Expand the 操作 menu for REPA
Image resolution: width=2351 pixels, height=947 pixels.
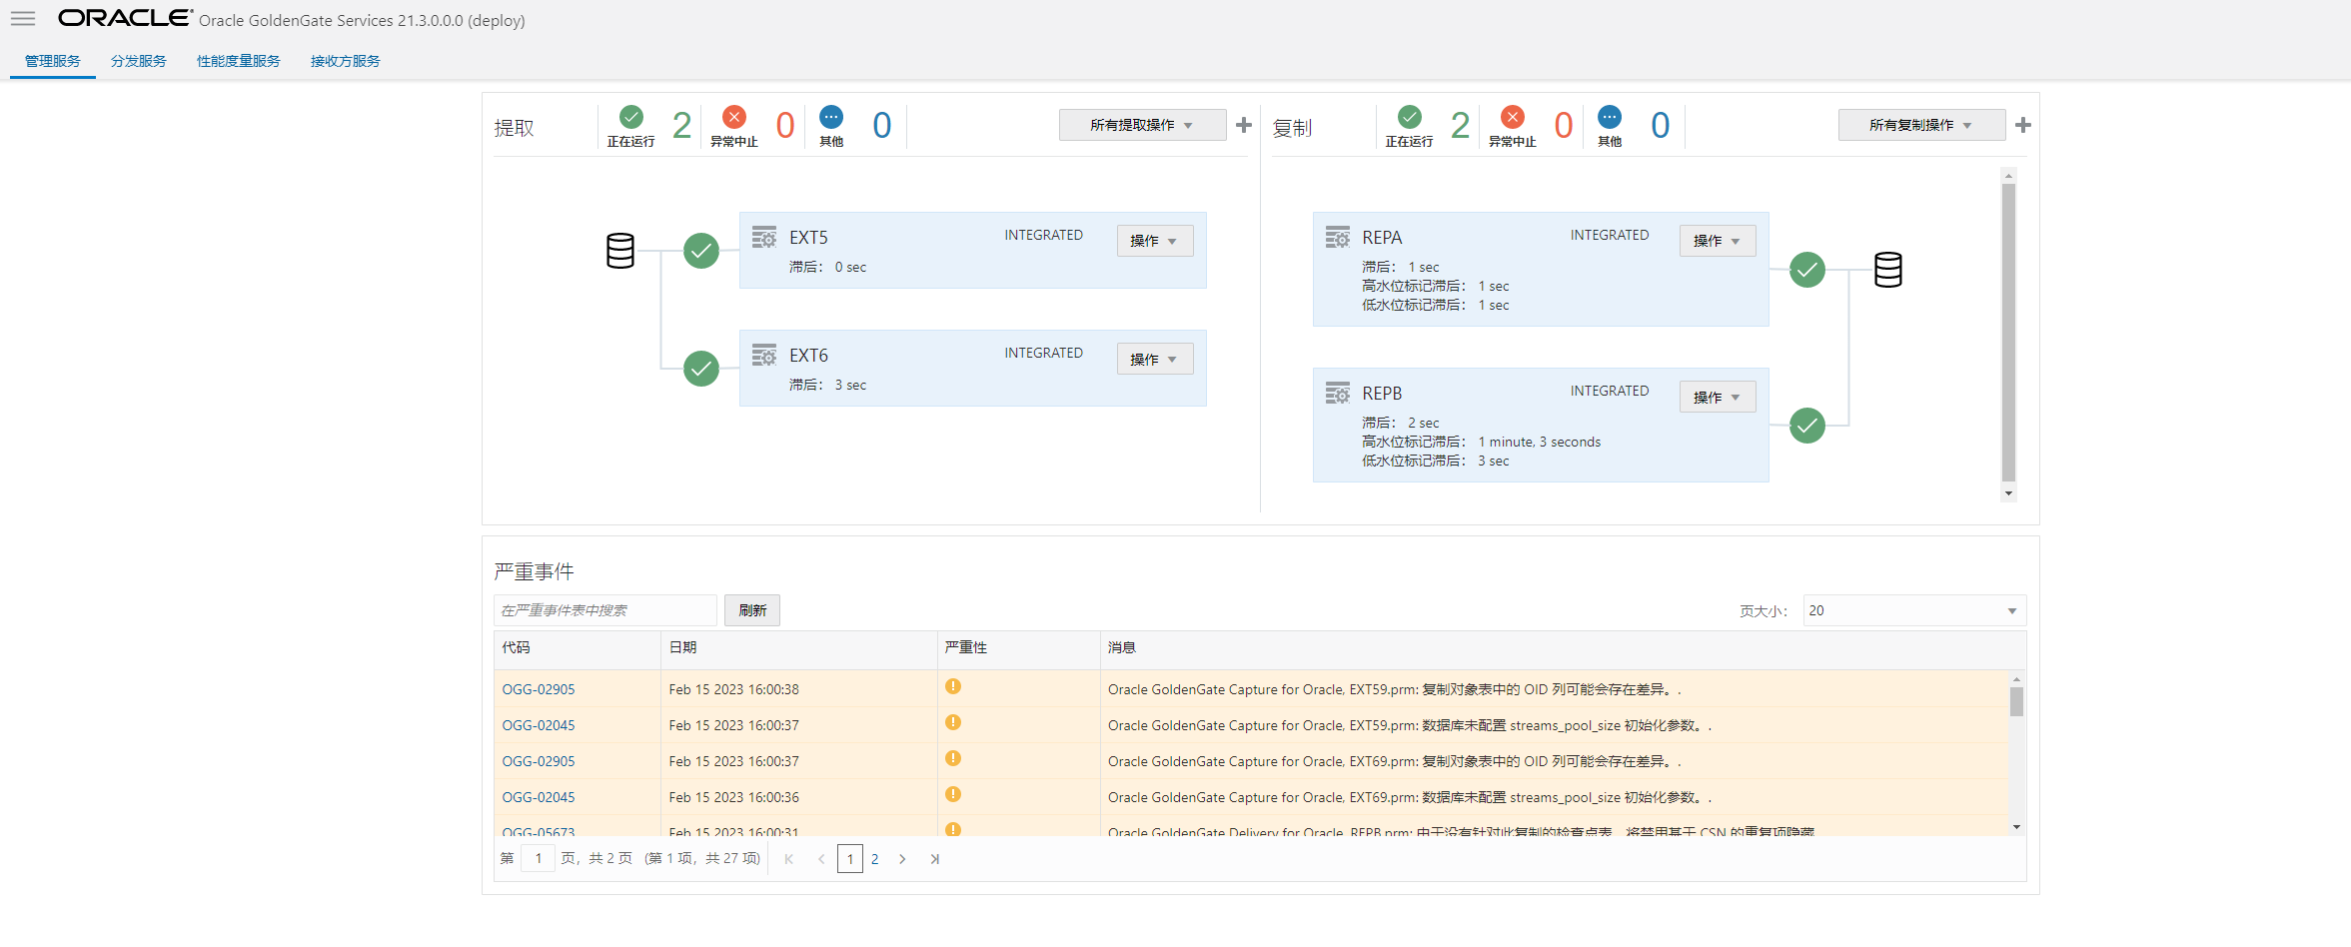(1718, 241)
